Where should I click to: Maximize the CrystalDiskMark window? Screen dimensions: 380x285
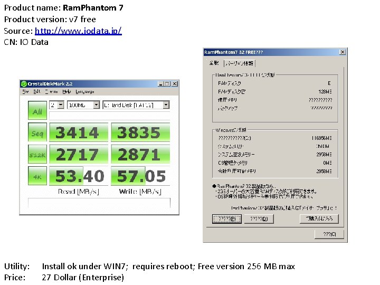[x=167, y=84]
